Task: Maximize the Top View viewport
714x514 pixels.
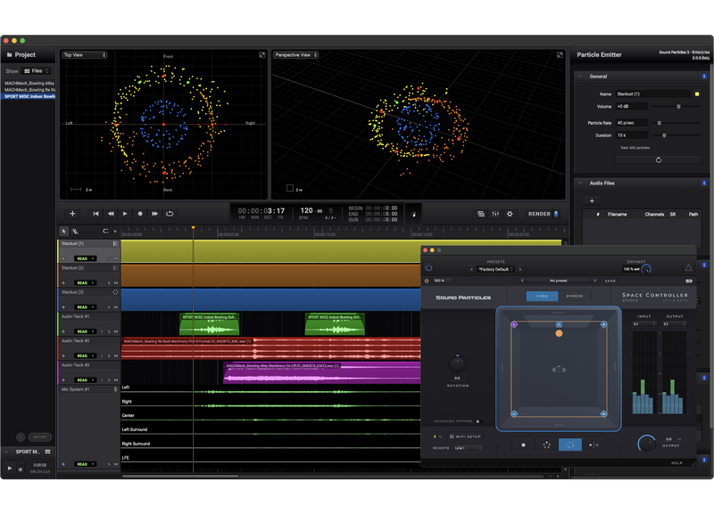Action: click(x=262, y=55)
